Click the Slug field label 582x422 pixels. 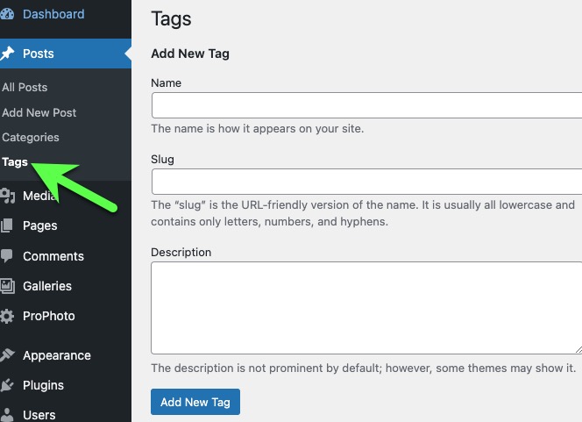(x=162, y=160)
